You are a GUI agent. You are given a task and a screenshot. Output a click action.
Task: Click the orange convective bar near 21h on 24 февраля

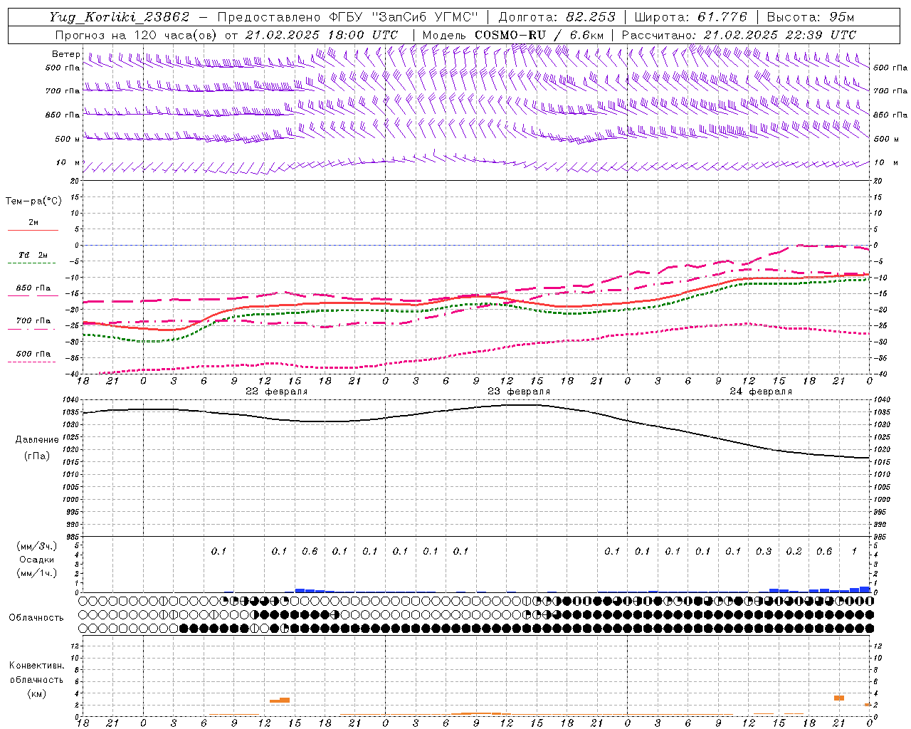[839, 698]
